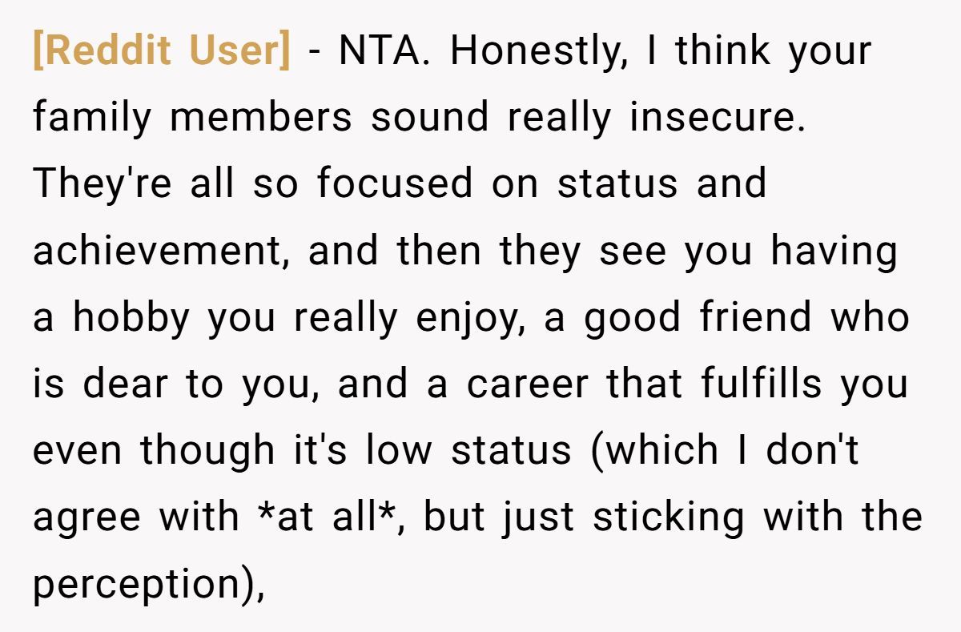Click the gold [Reddit User] label

[161, 52]
